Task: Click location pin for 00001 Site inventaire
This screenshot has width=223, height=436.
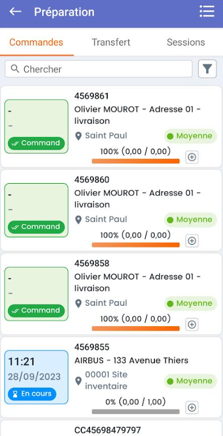Action: point(79,380)
